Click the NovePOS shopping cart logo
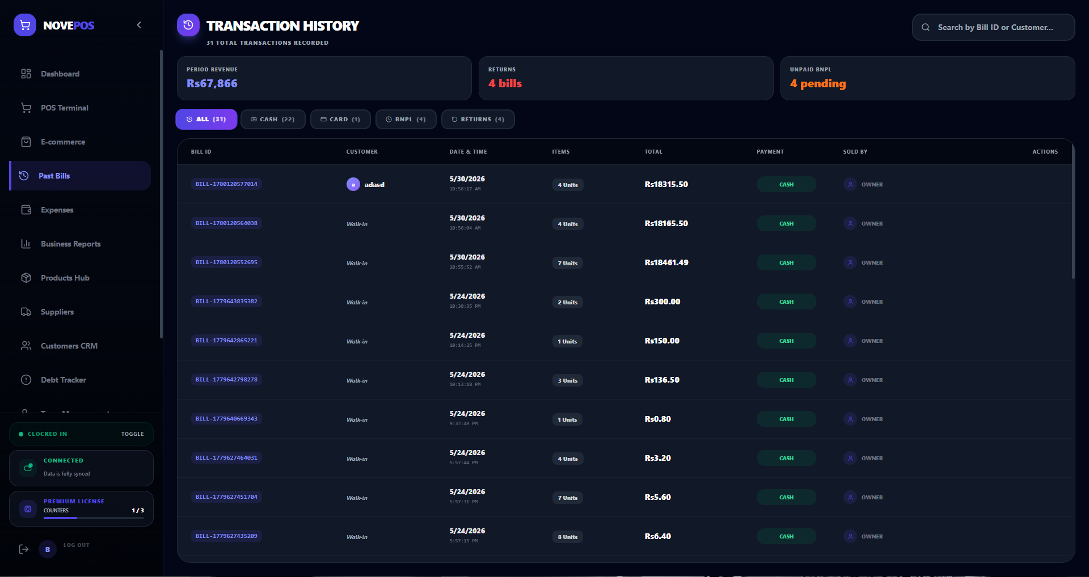 25,25
